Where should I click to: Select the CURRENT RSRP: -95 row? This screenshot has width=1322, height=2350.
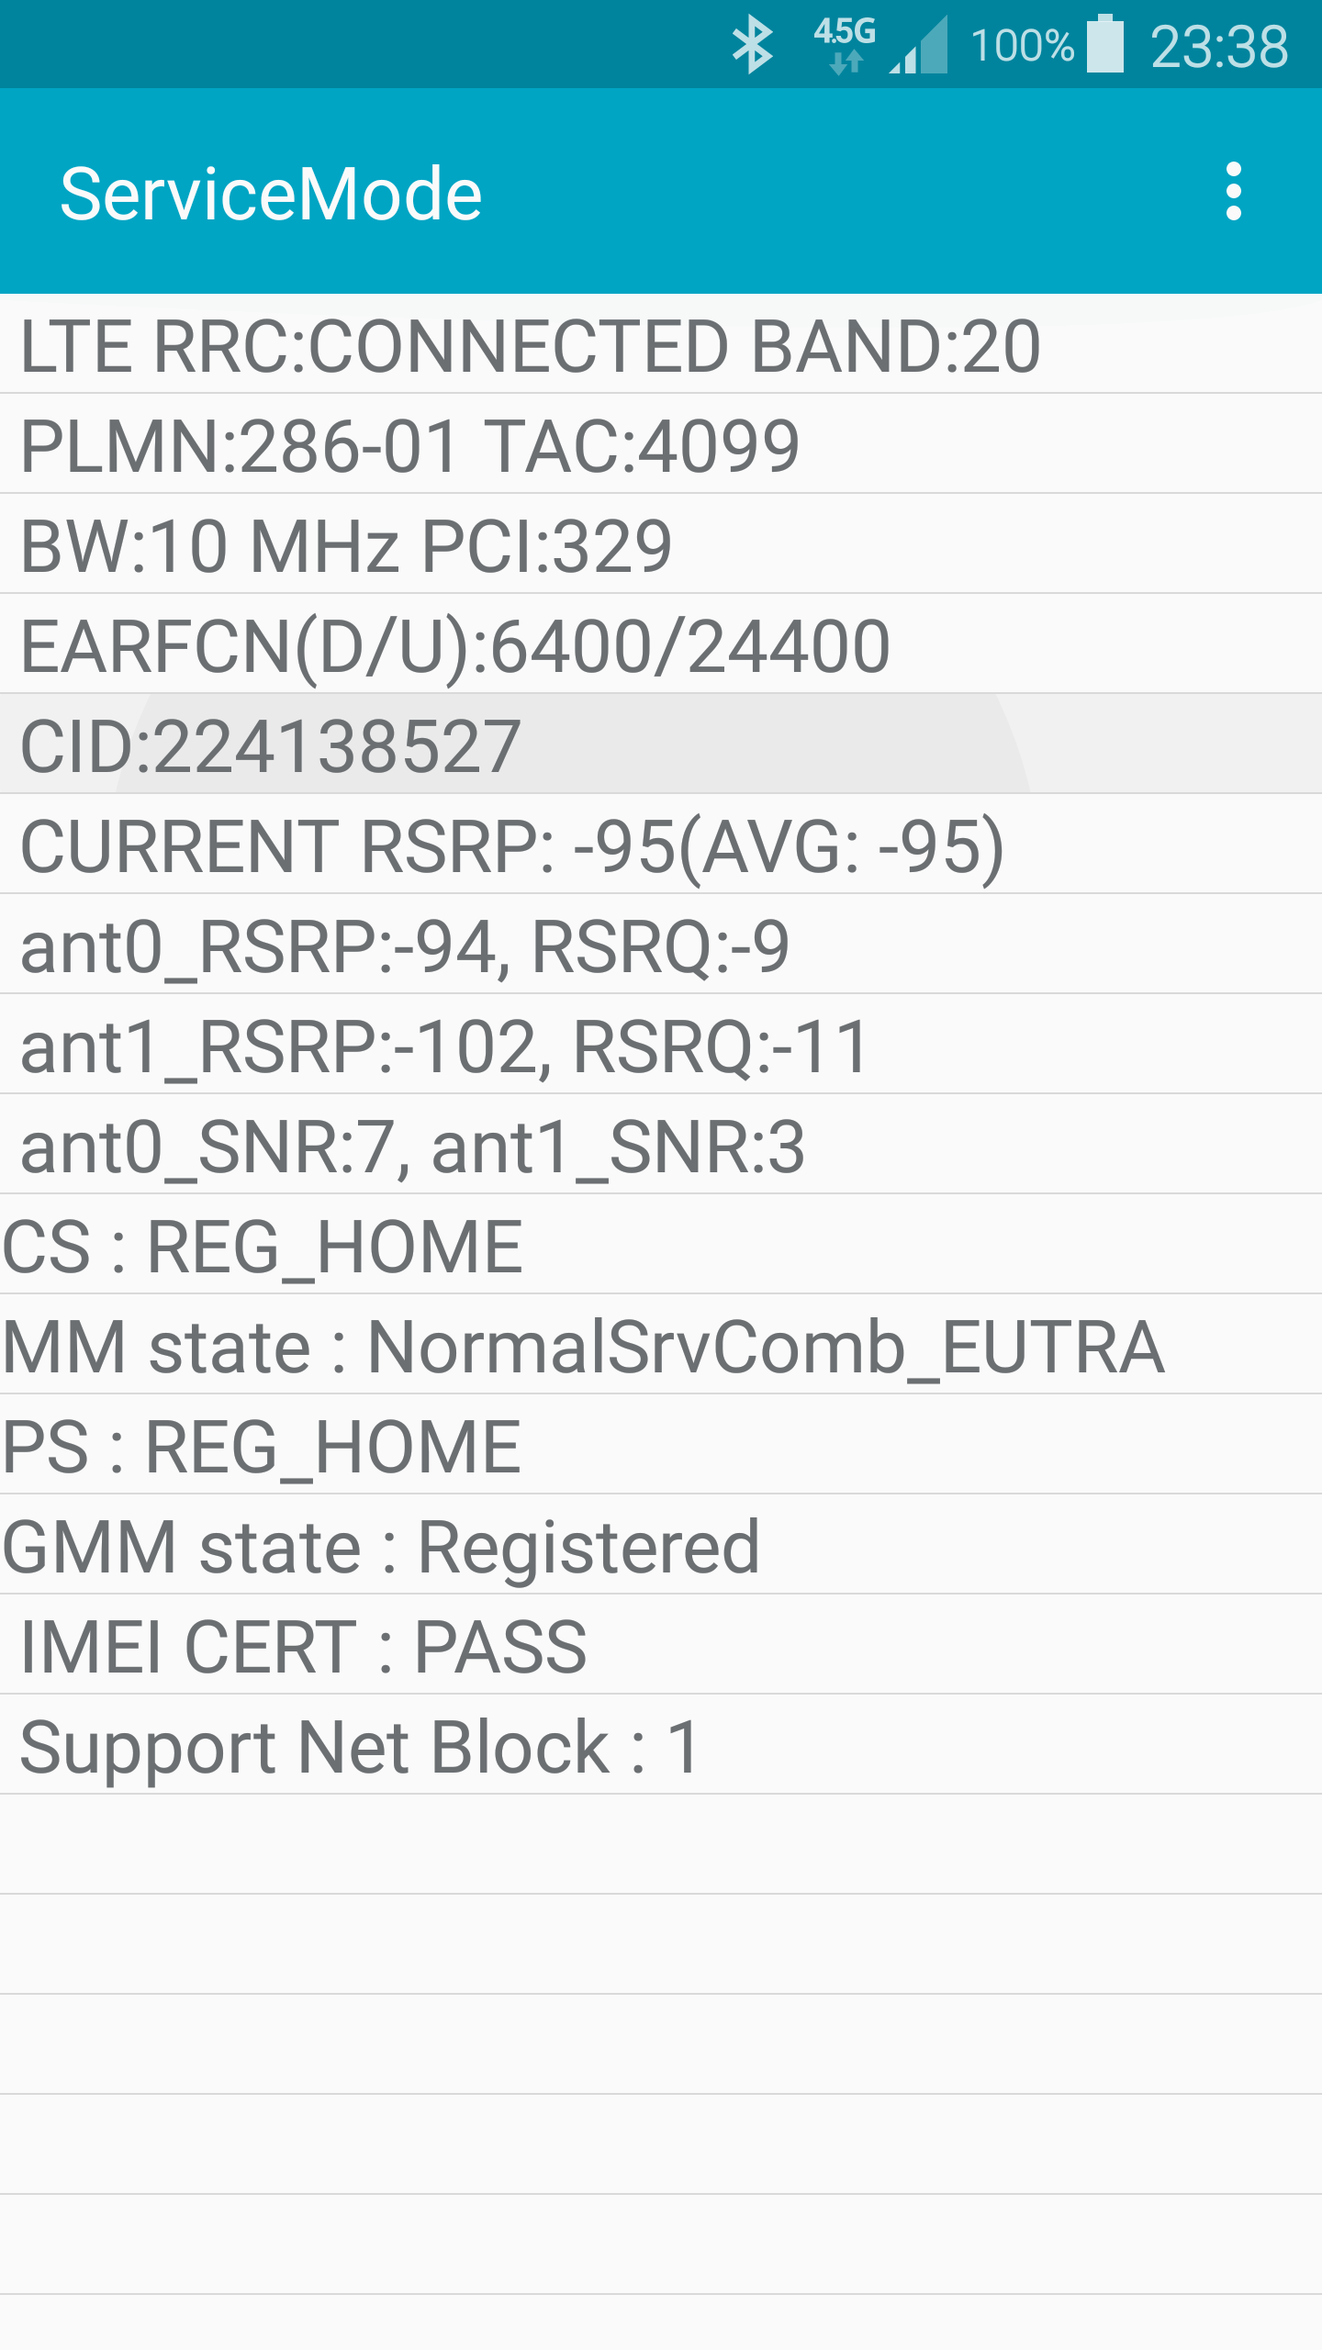click(661, 845)
